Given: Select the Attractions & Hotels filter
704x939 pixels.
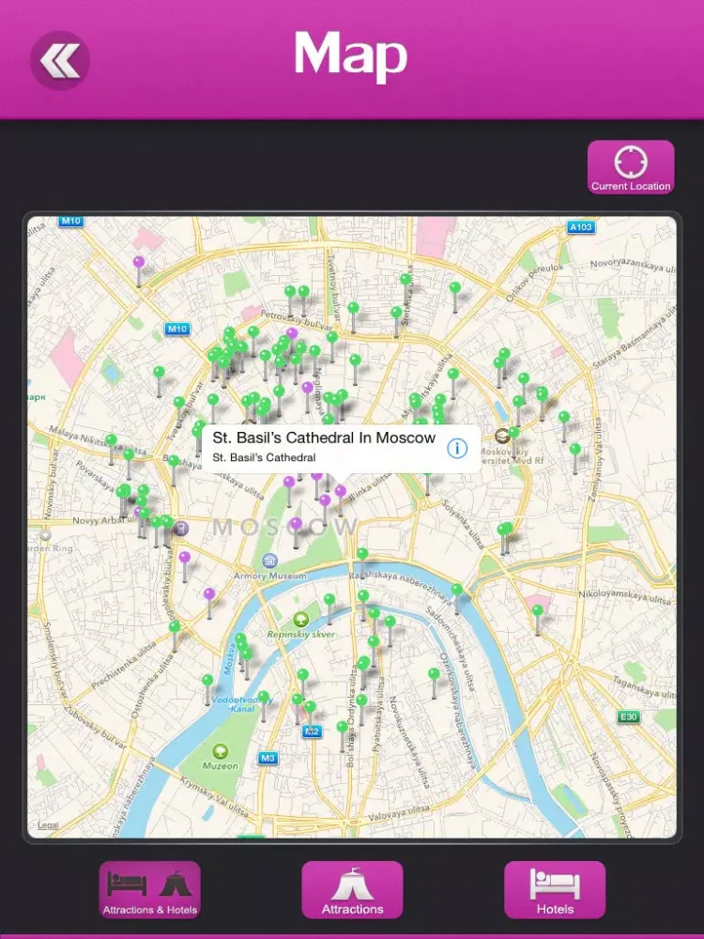Looking at the screenshot, I should pyautogui.click(x=150, y=889).
